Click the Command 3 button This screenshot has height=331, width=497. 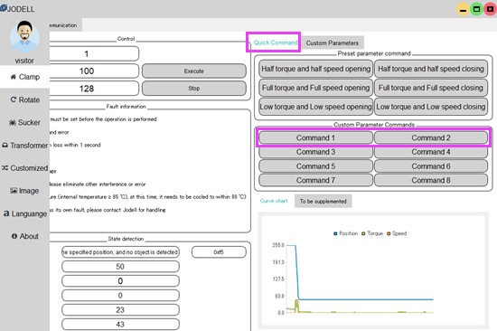point(315,152)
